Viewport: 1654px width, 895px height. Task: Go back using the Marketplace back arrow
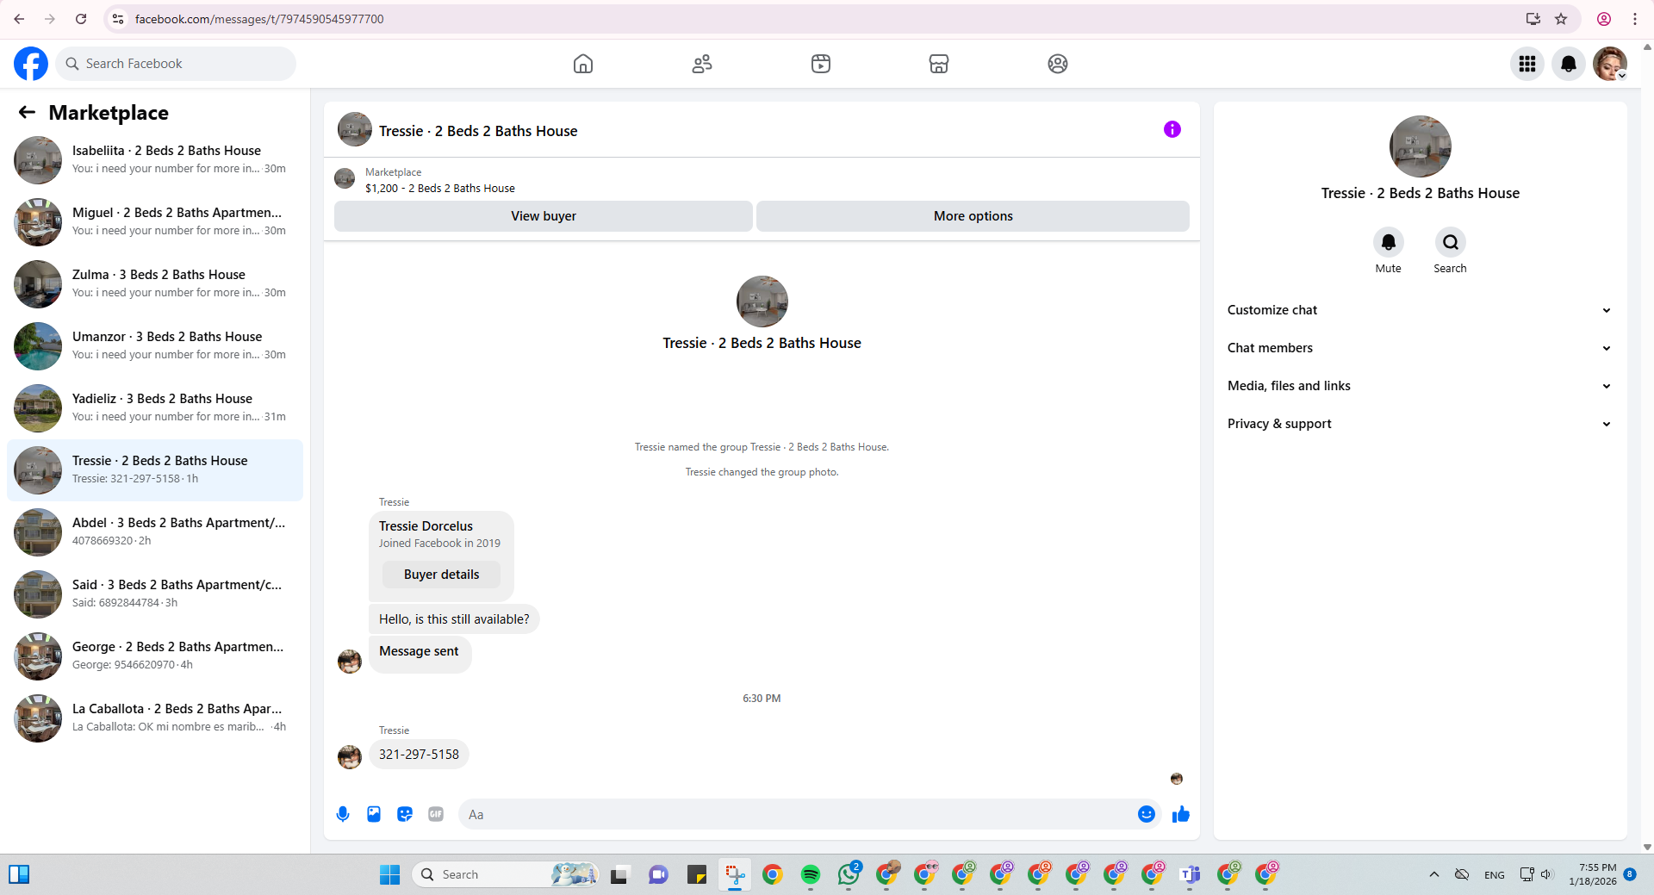pos(27,112)
